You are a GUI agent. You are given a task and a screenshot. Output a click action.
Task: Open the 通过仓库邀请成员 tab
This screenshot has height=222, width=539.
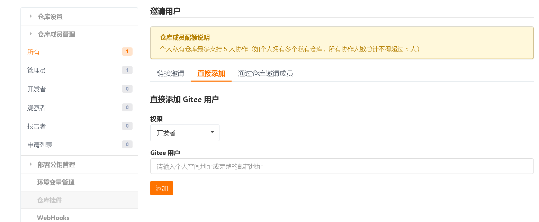point(266,73)
